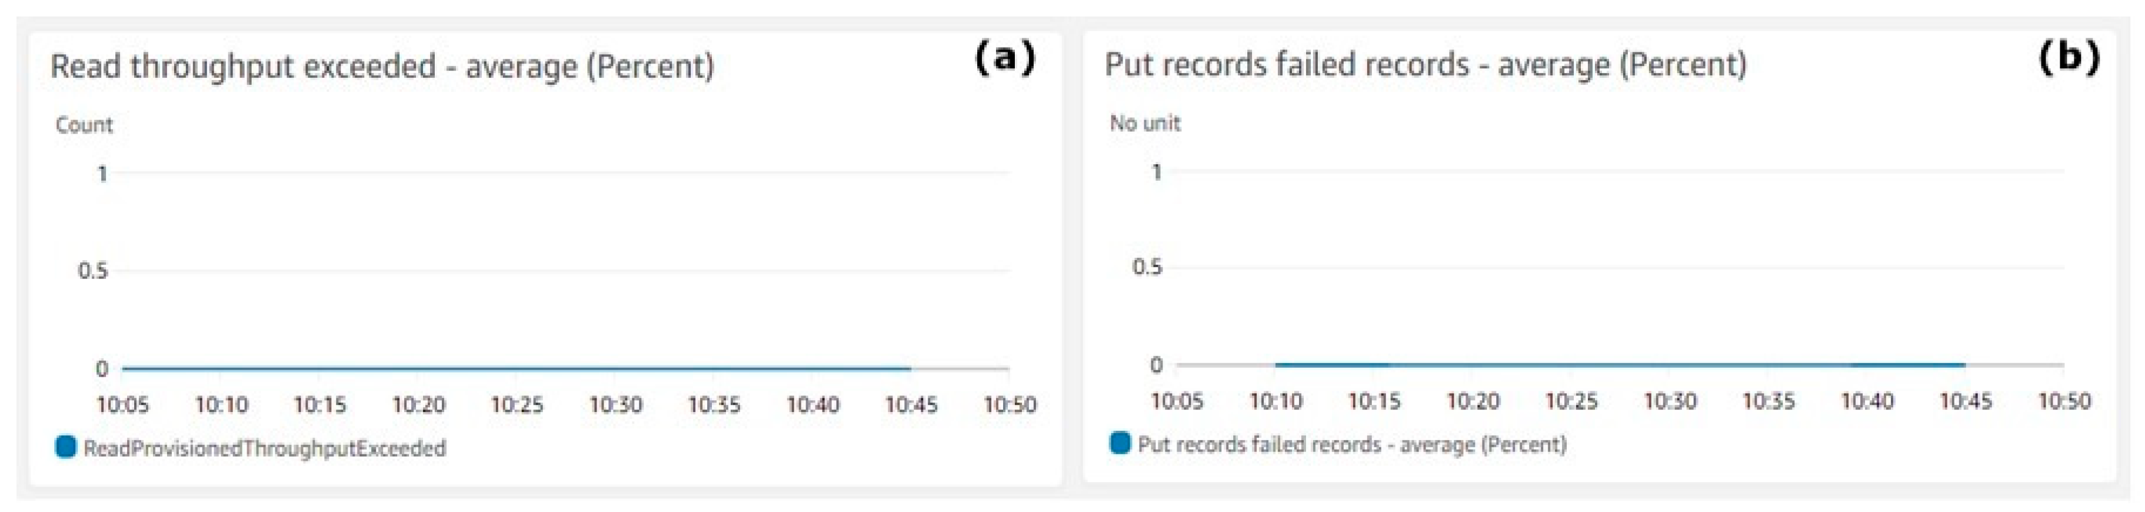Click the blue data line in Read throughput chart
2145x512 pixels.
click(517, 368)
